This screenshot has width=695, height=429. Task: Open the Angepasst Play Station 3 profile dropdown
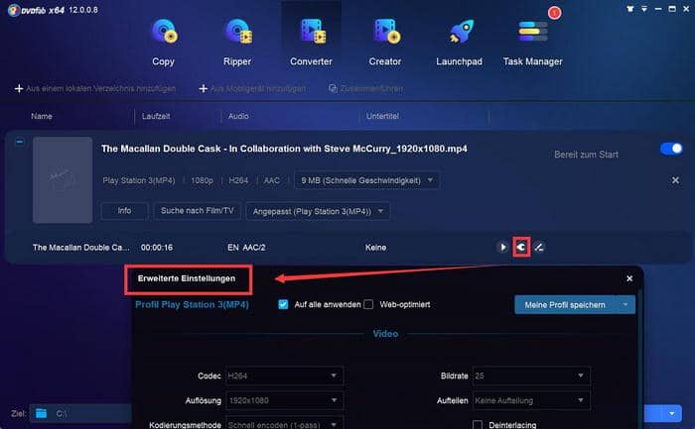pos(318,211)
